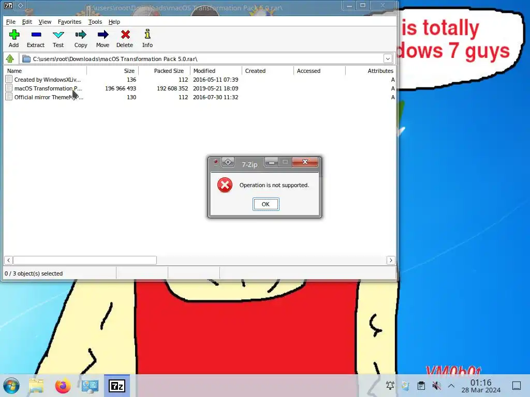Click size value 196 966 493
Viewport: 530px width, 397px height.
coord(120,88)
